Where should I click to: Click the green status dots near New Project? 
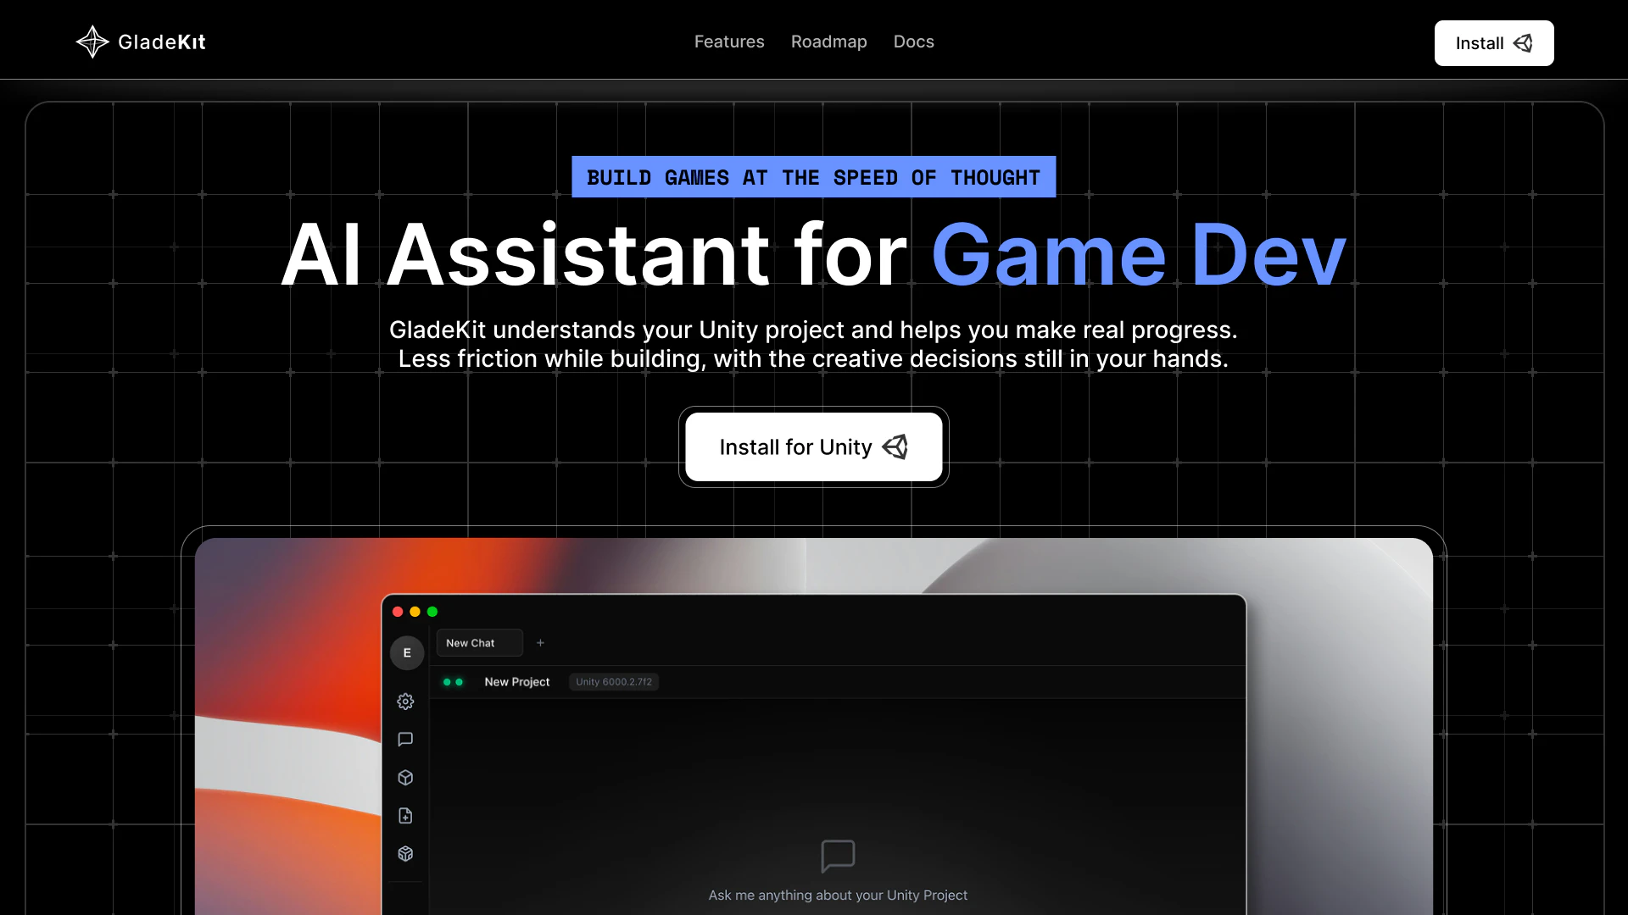454,681
